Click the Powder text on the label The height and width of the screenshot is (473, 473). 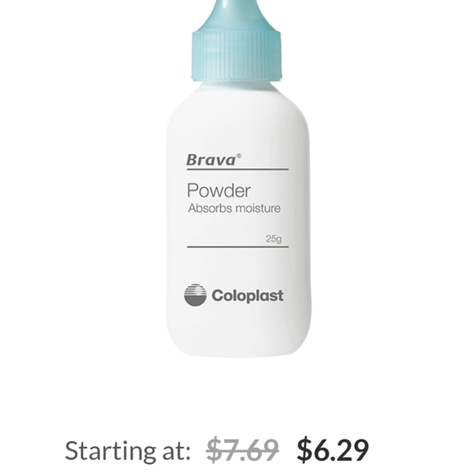point(219,190)
